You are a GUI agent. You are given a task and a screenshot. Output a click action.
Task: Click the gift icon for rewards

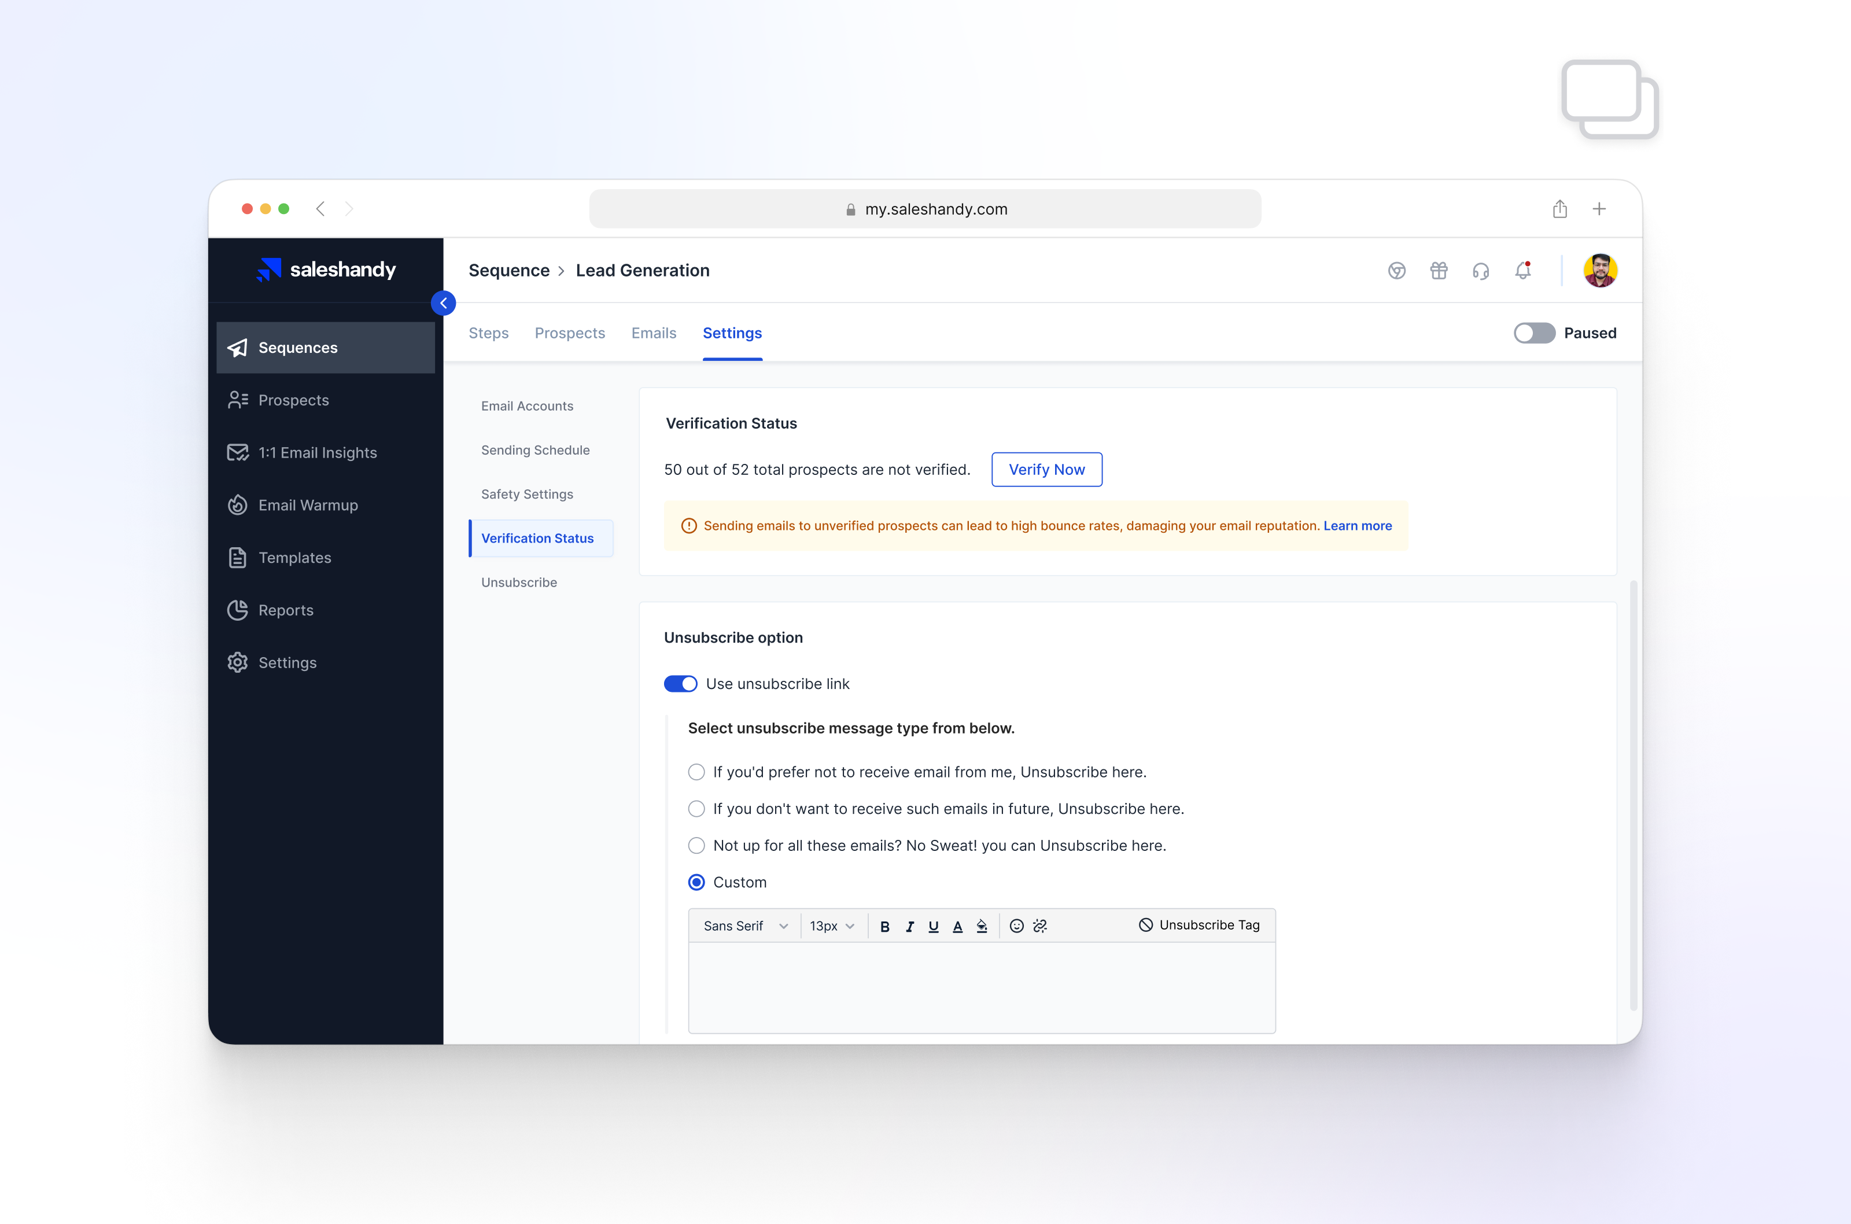coord(1438,271)
